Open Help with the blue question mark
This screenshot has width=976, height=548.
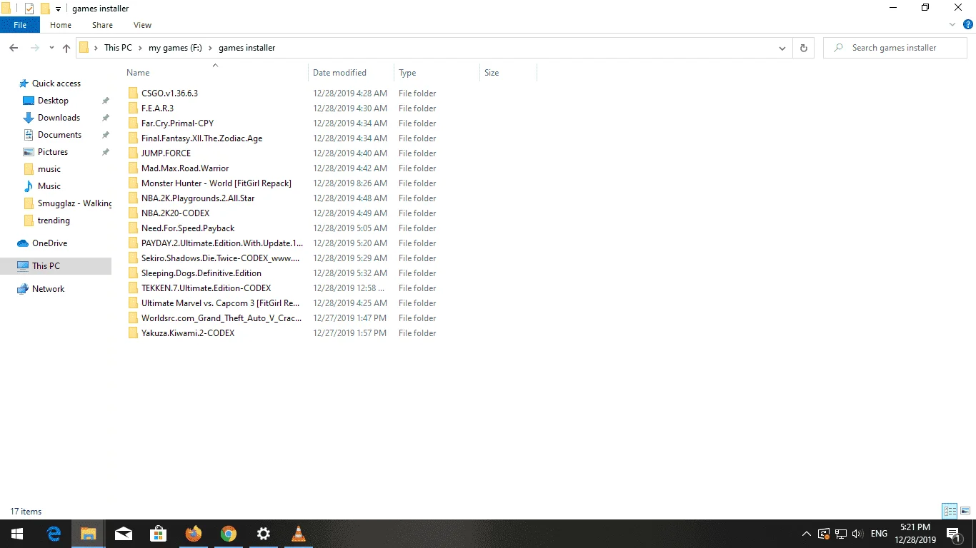click(969, 24)
